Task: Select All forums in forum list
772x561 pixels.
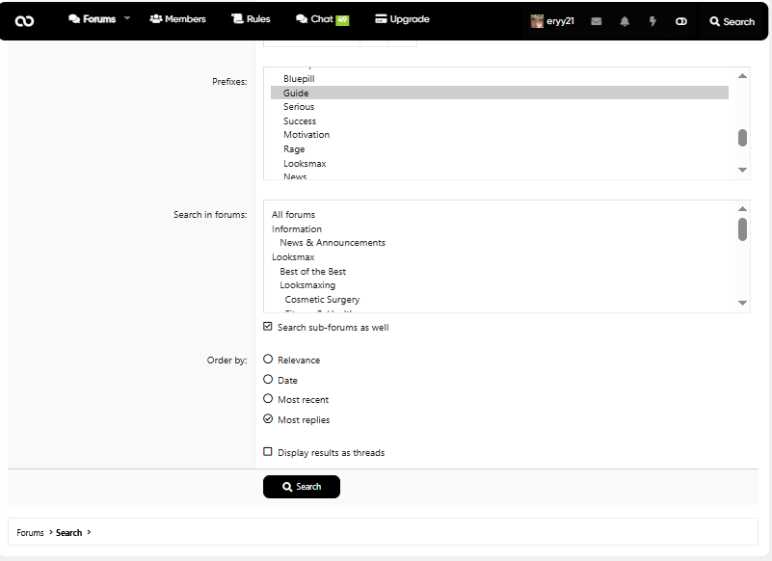Action: point(499,215)
